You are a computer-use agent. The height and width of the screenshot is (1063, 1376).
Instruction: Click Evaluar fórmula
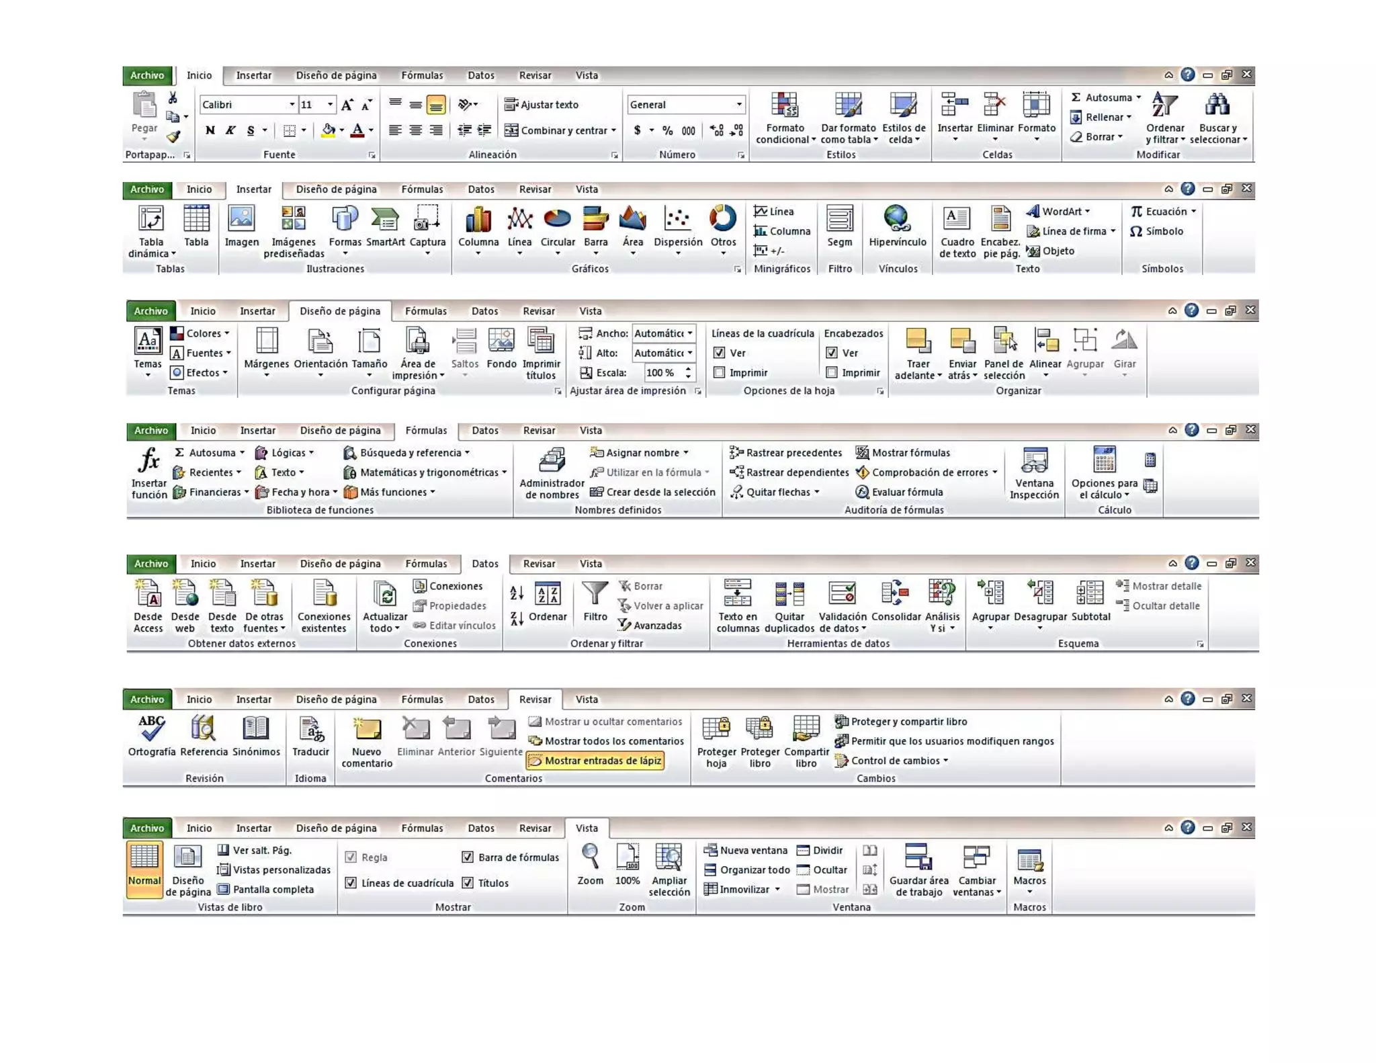(x=899, y=492)
